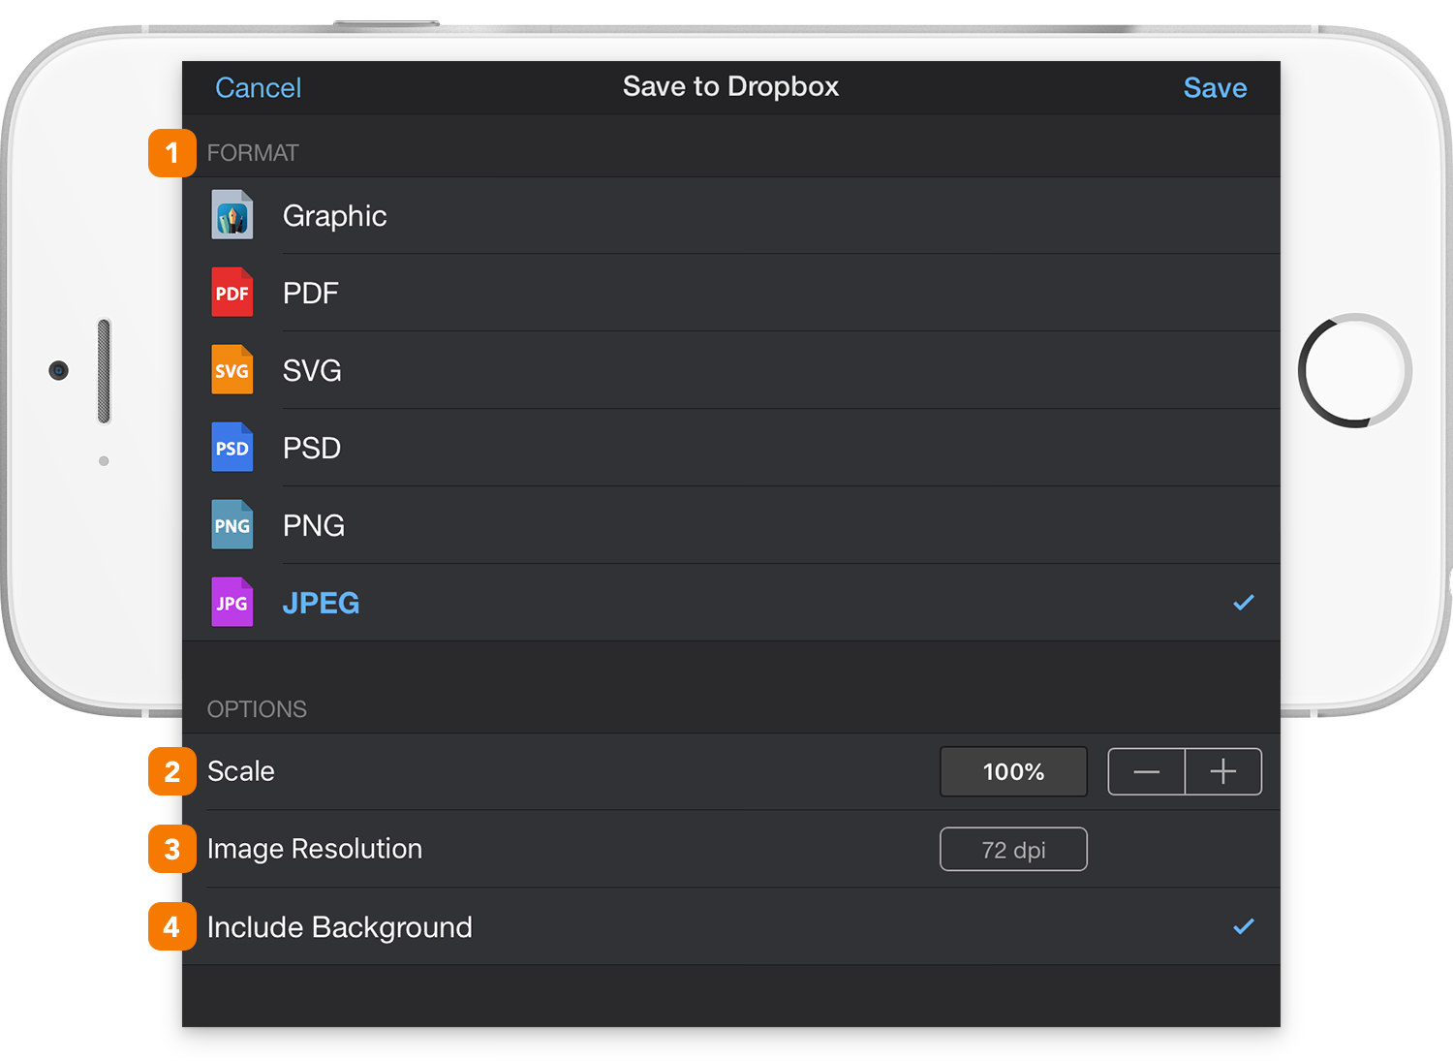Tap Save to export to Dropbox
The width and height of the screenshot is (1453, 1061).
coord(1215,88)
